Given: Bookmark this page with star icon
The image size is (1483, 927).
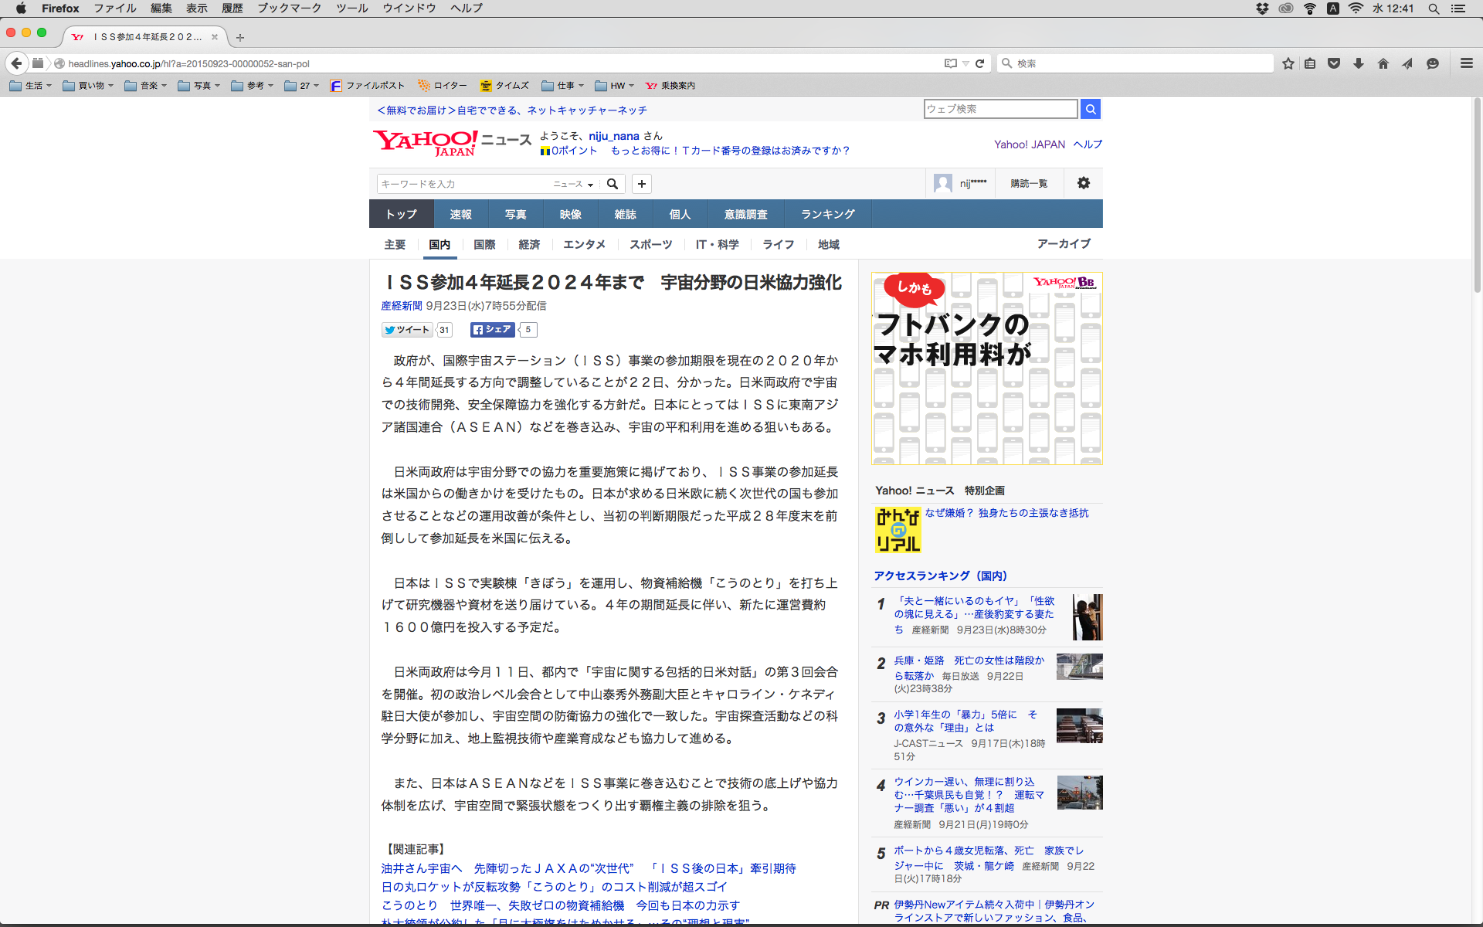Looking at the screenshot, I should pos(1288,63).
